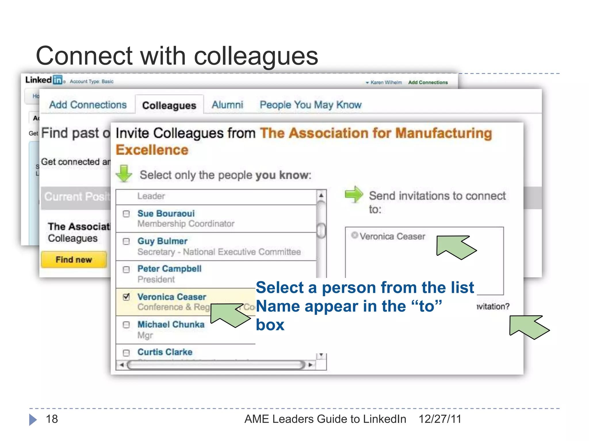Open the People You May Know tab
Image resolution: width=589 pixels, height=441 pixels.
(311, 105)
